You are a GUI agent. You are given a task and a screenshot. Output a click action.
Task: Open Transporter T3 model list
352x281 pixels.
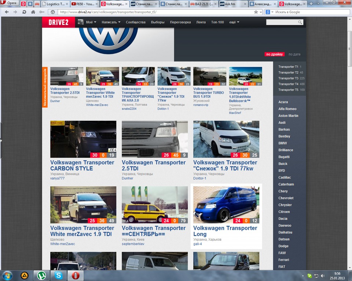pyautogui.click(x=288, y=78)
